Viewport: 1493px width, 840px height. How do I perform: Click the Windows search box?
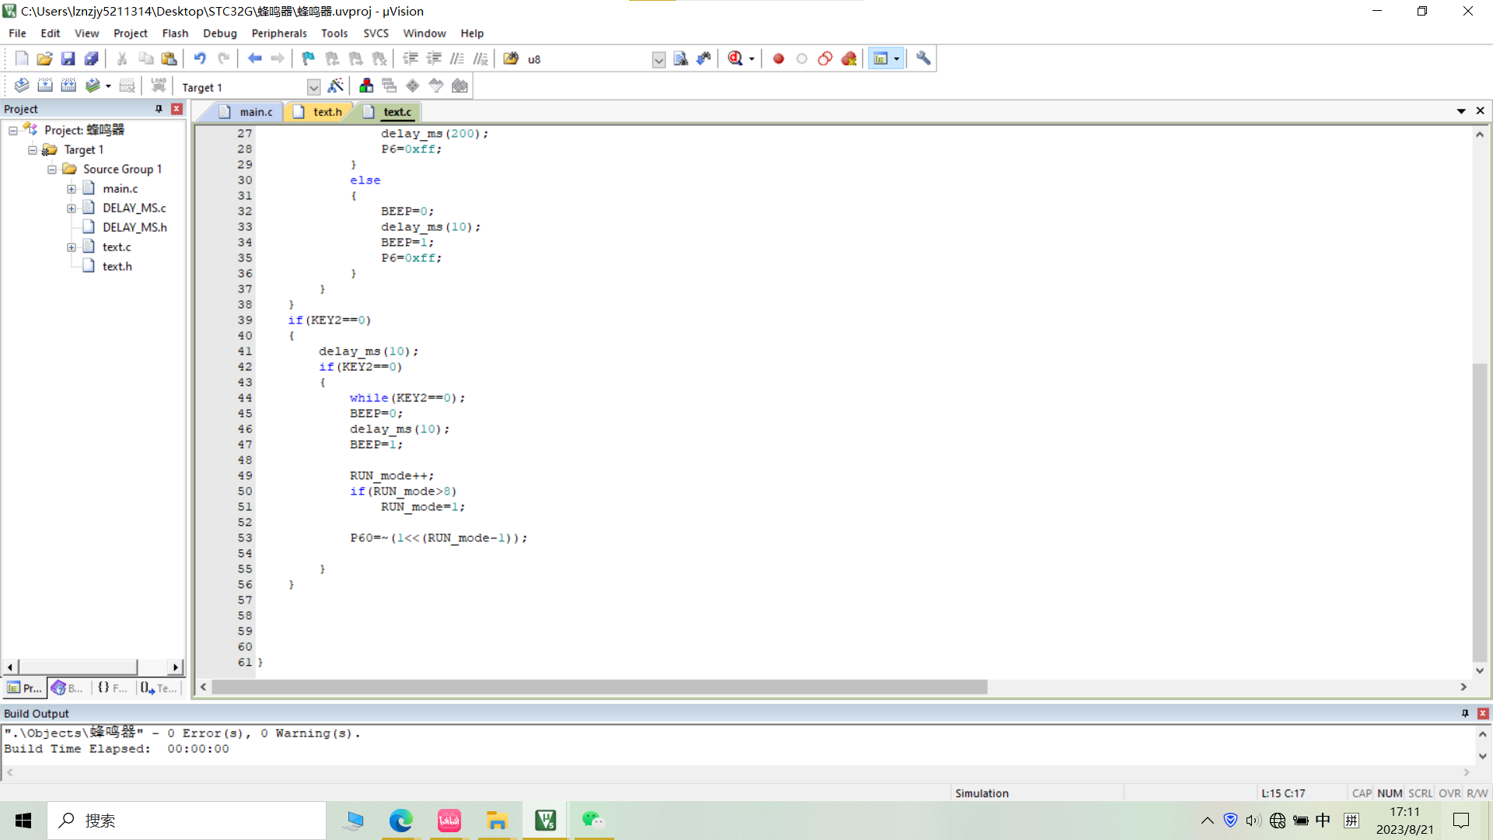[187, 821]
